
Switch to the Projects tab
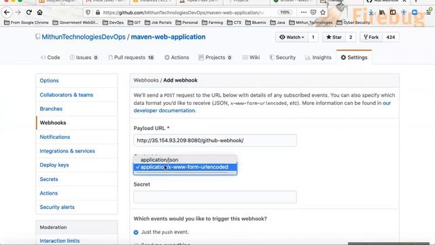[x=215, y=57]
